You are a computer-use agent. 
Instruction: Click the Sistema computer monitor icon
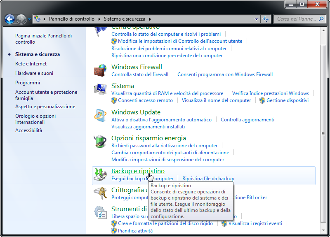click(x=100, y=89)
